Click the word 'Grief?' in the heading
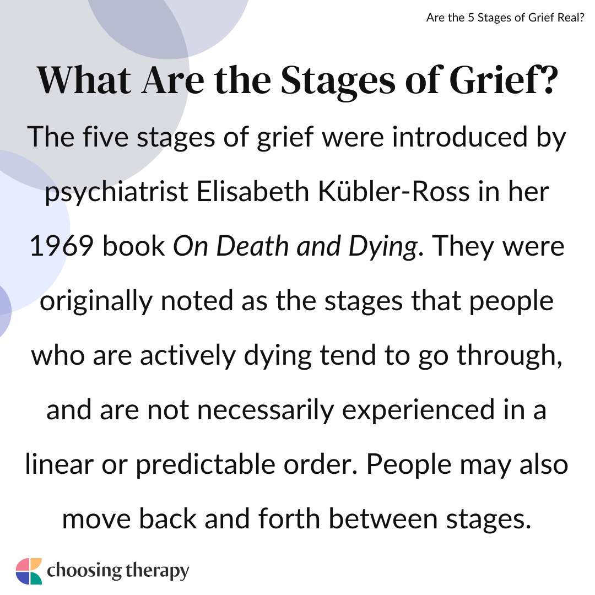Image resolution: width=595 pixels, height=595 pixels. (504, 81)
